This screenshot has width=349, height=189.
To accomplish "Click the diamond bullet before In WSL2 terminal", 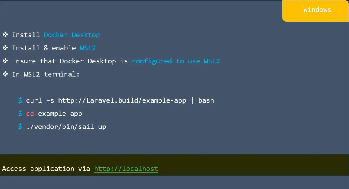I will (x=6, y=74).
